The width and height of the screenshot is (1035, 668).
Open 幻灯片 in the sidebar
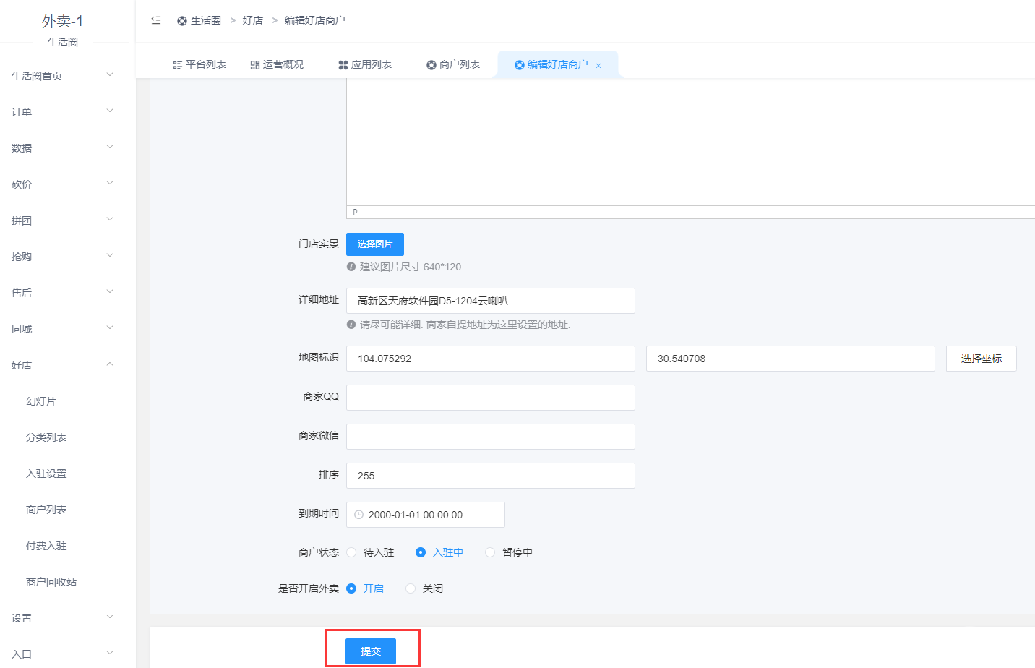coord(41,401)
